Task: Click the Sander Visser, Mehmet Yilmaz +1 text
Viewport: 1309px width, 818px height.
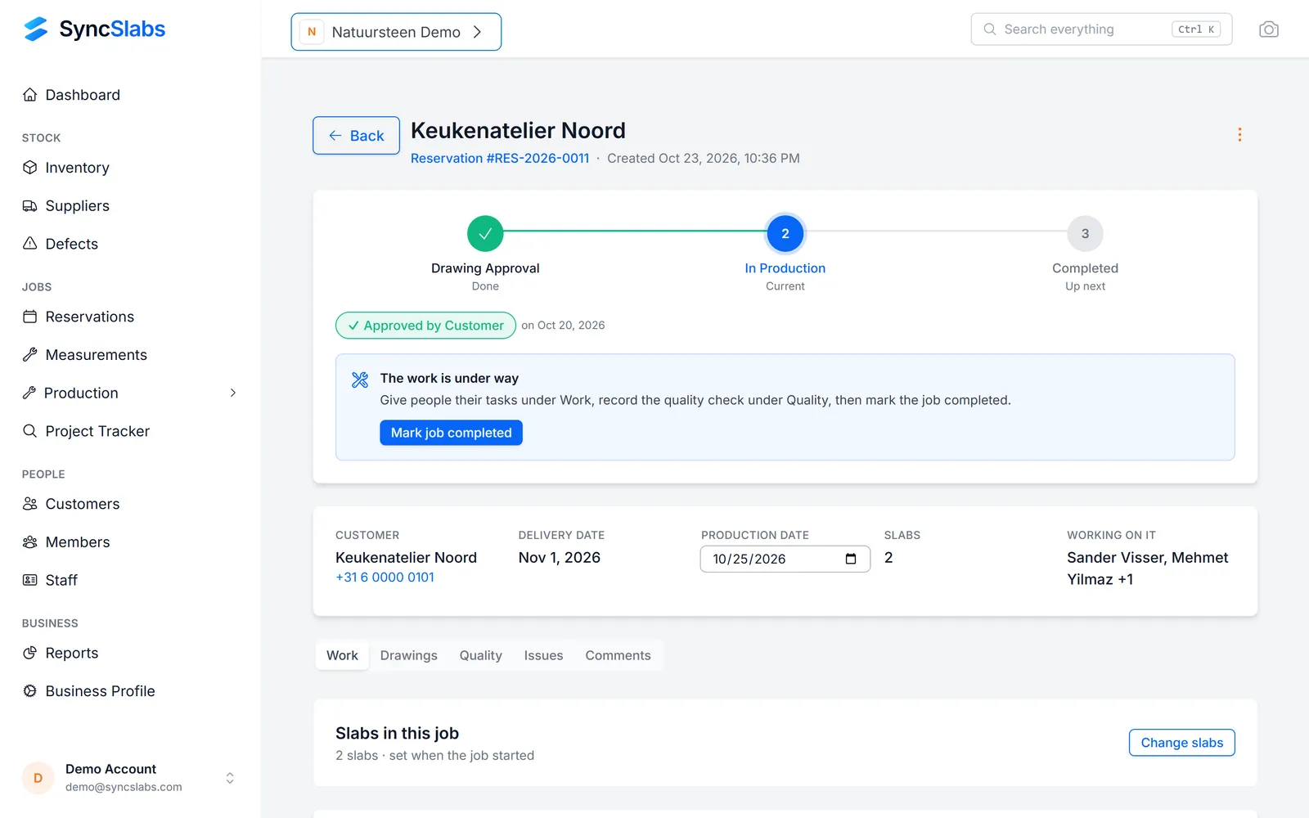Action: [x=1147, y=569]
